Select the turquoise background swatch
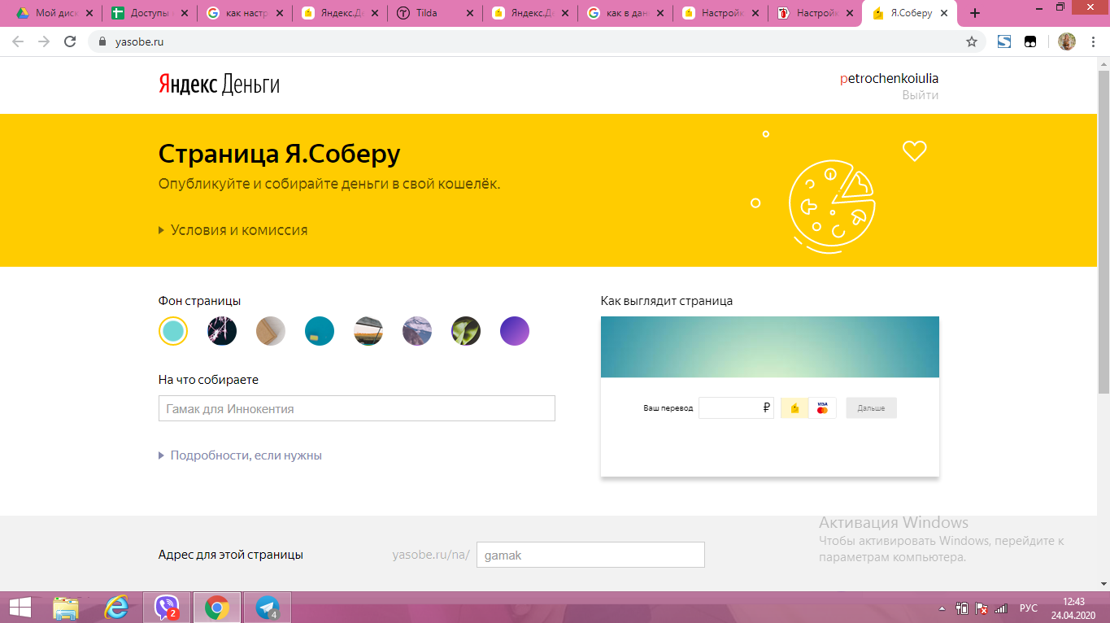 tap(173, 331)
